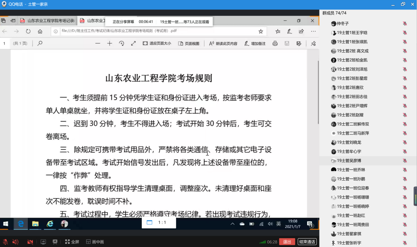Viewport: 417px width, 247px height.
Task: Toggle the speaker mute in call bar
Action: click(x=15, y=242)
